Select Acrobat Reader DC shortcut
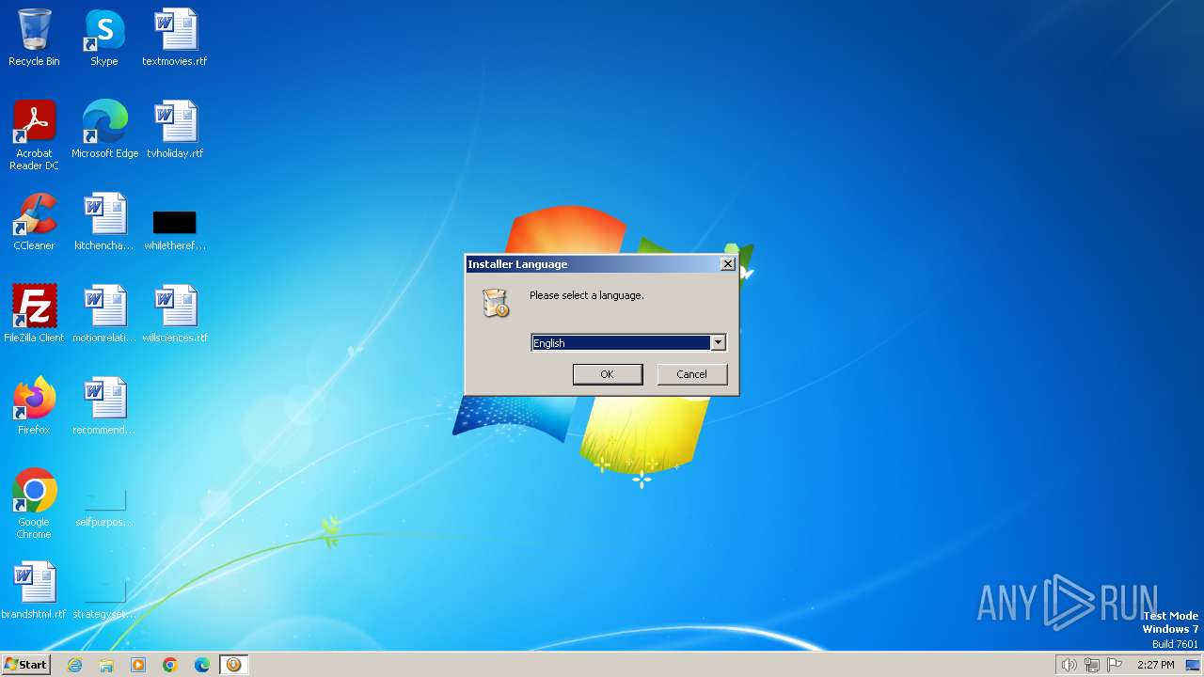 (x=34, y=135)
